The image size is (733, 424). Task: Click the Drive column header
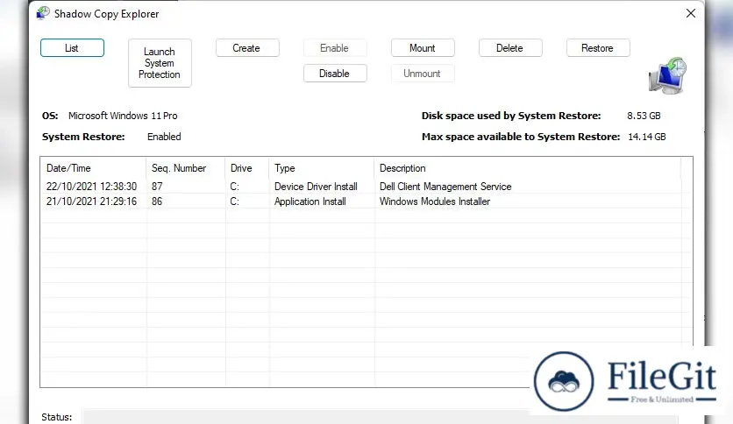[247, 168]
